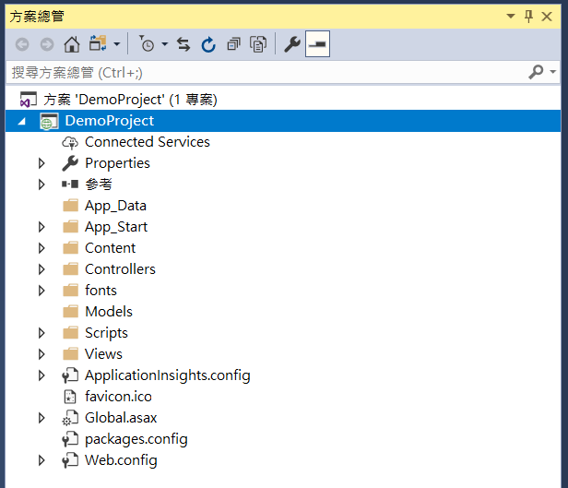This screenshot has height=488, width=568.
Task: Select the Web.config file
Action: tap(121, 460)
